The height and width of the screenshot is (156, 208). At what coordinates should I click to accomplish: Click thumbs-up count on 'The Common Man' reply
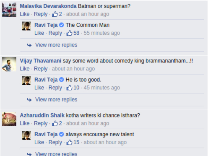click(76, 33)
